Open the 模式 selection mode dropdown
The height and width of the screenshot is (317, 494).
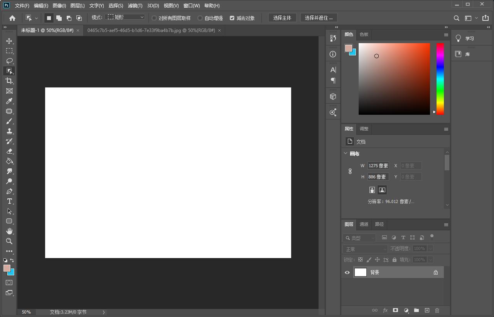(x=124, y=17)
